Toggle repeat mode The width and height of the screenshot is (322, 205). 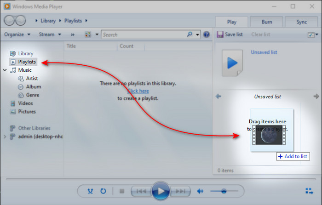103,191
